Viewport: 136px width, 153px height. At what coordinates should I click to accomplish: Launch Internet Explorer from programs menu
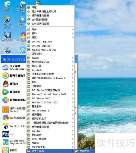coord(50,42)
